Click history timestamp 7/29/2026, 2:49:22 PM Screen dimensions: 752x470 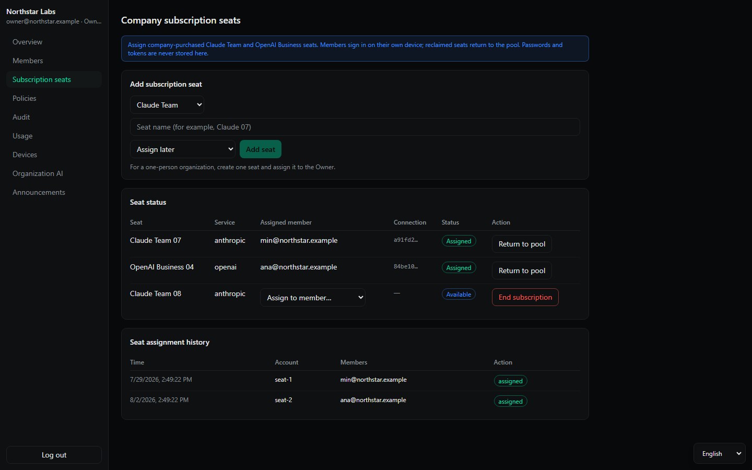click(x=161, y=380)
